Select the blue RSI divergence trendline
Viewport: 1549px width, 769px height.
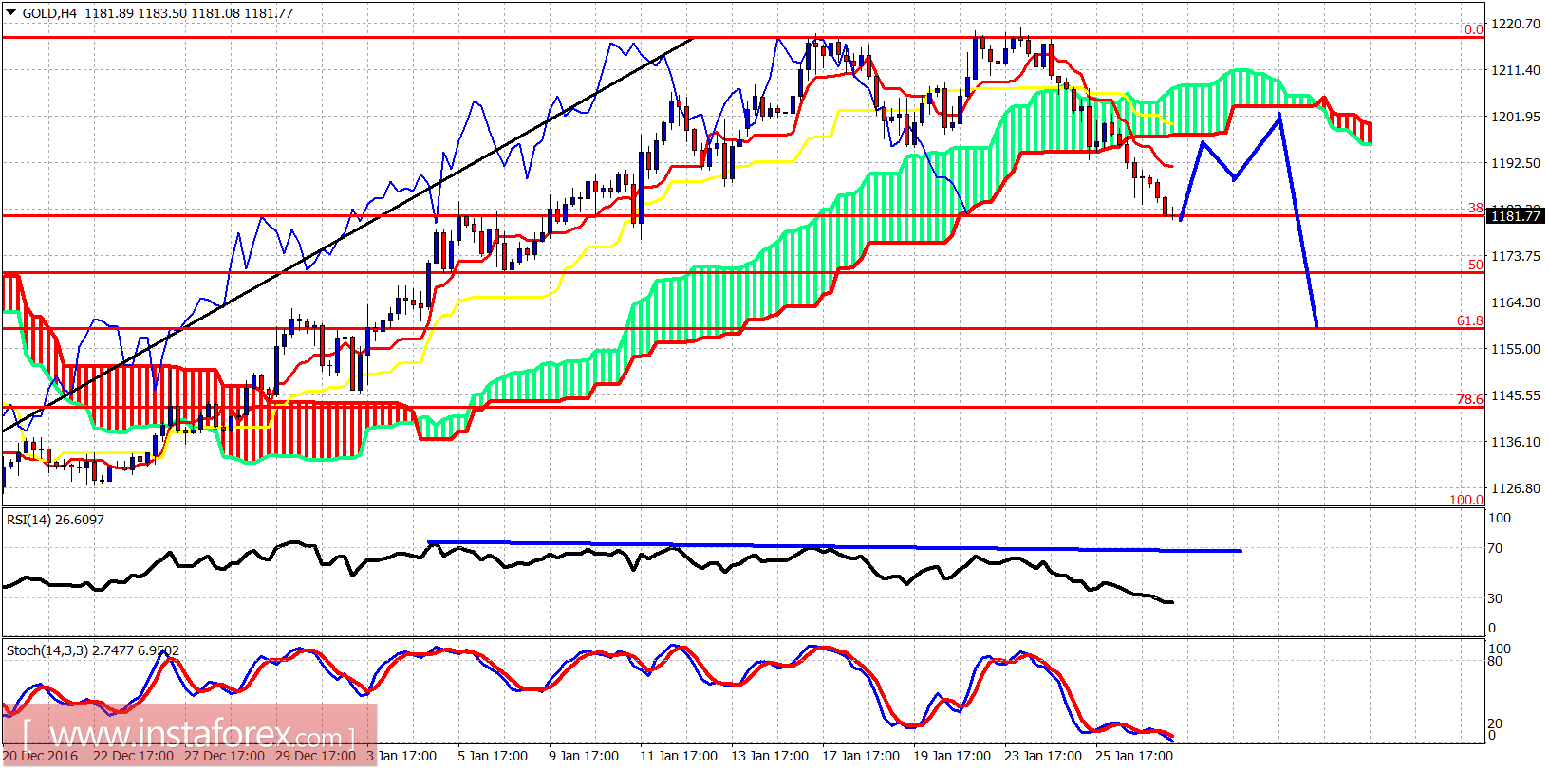click(x=835, y=546)
